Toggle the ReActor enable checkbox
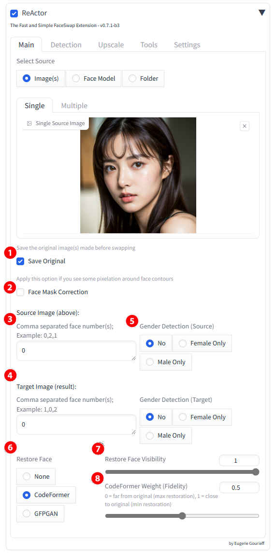This screenshot has width=275, height=555. point(14,14)
